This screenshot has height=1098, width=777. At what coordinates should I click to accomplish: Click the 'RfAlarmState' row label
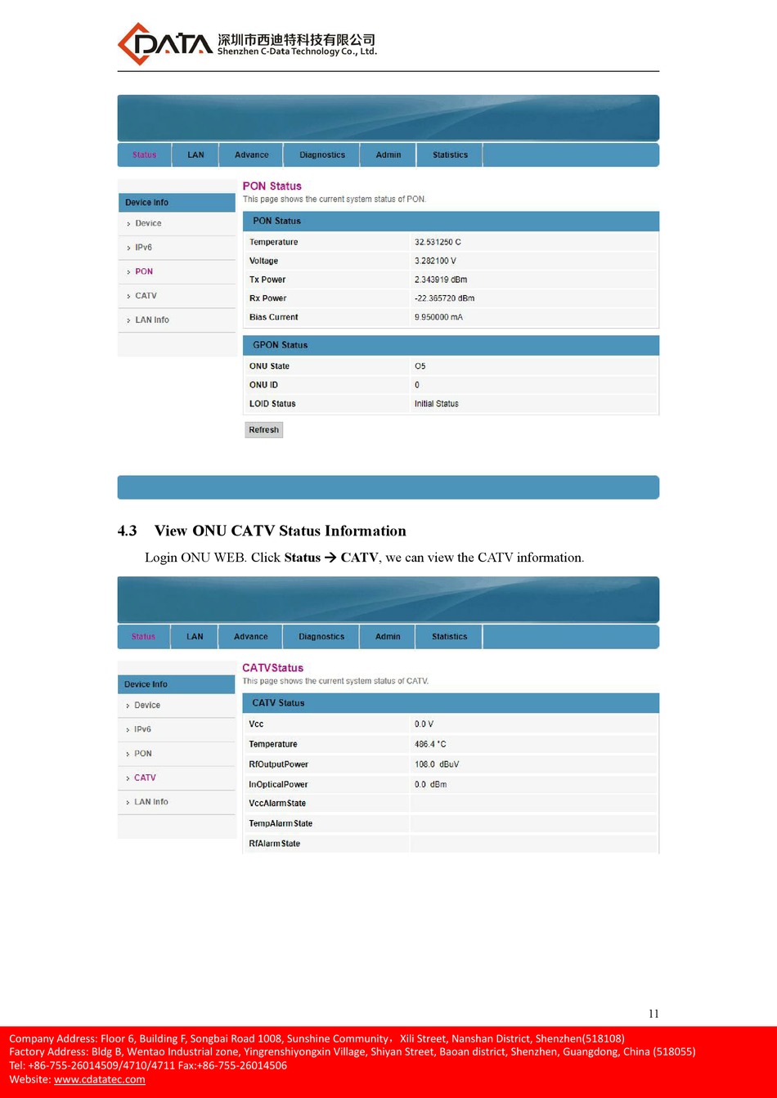275,844
